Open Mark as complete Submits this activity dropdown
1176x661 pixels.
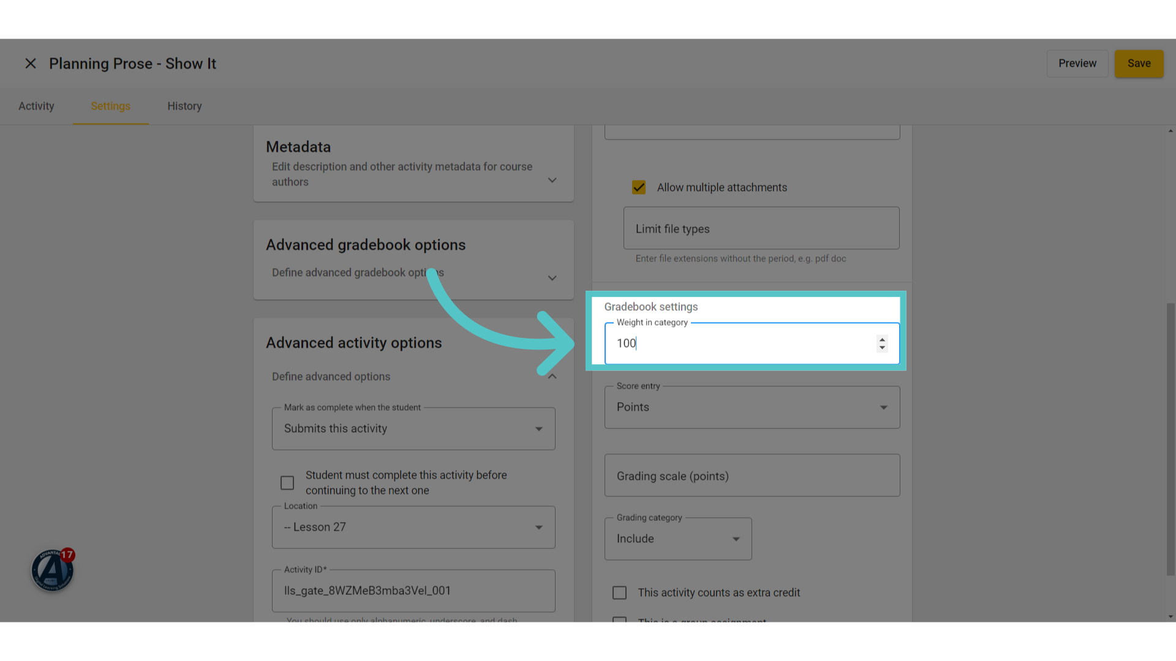click(413, 429)
